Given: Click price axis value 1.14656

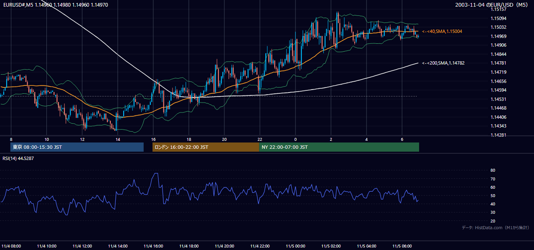Looking at the screenshot, I should (498, 81).
